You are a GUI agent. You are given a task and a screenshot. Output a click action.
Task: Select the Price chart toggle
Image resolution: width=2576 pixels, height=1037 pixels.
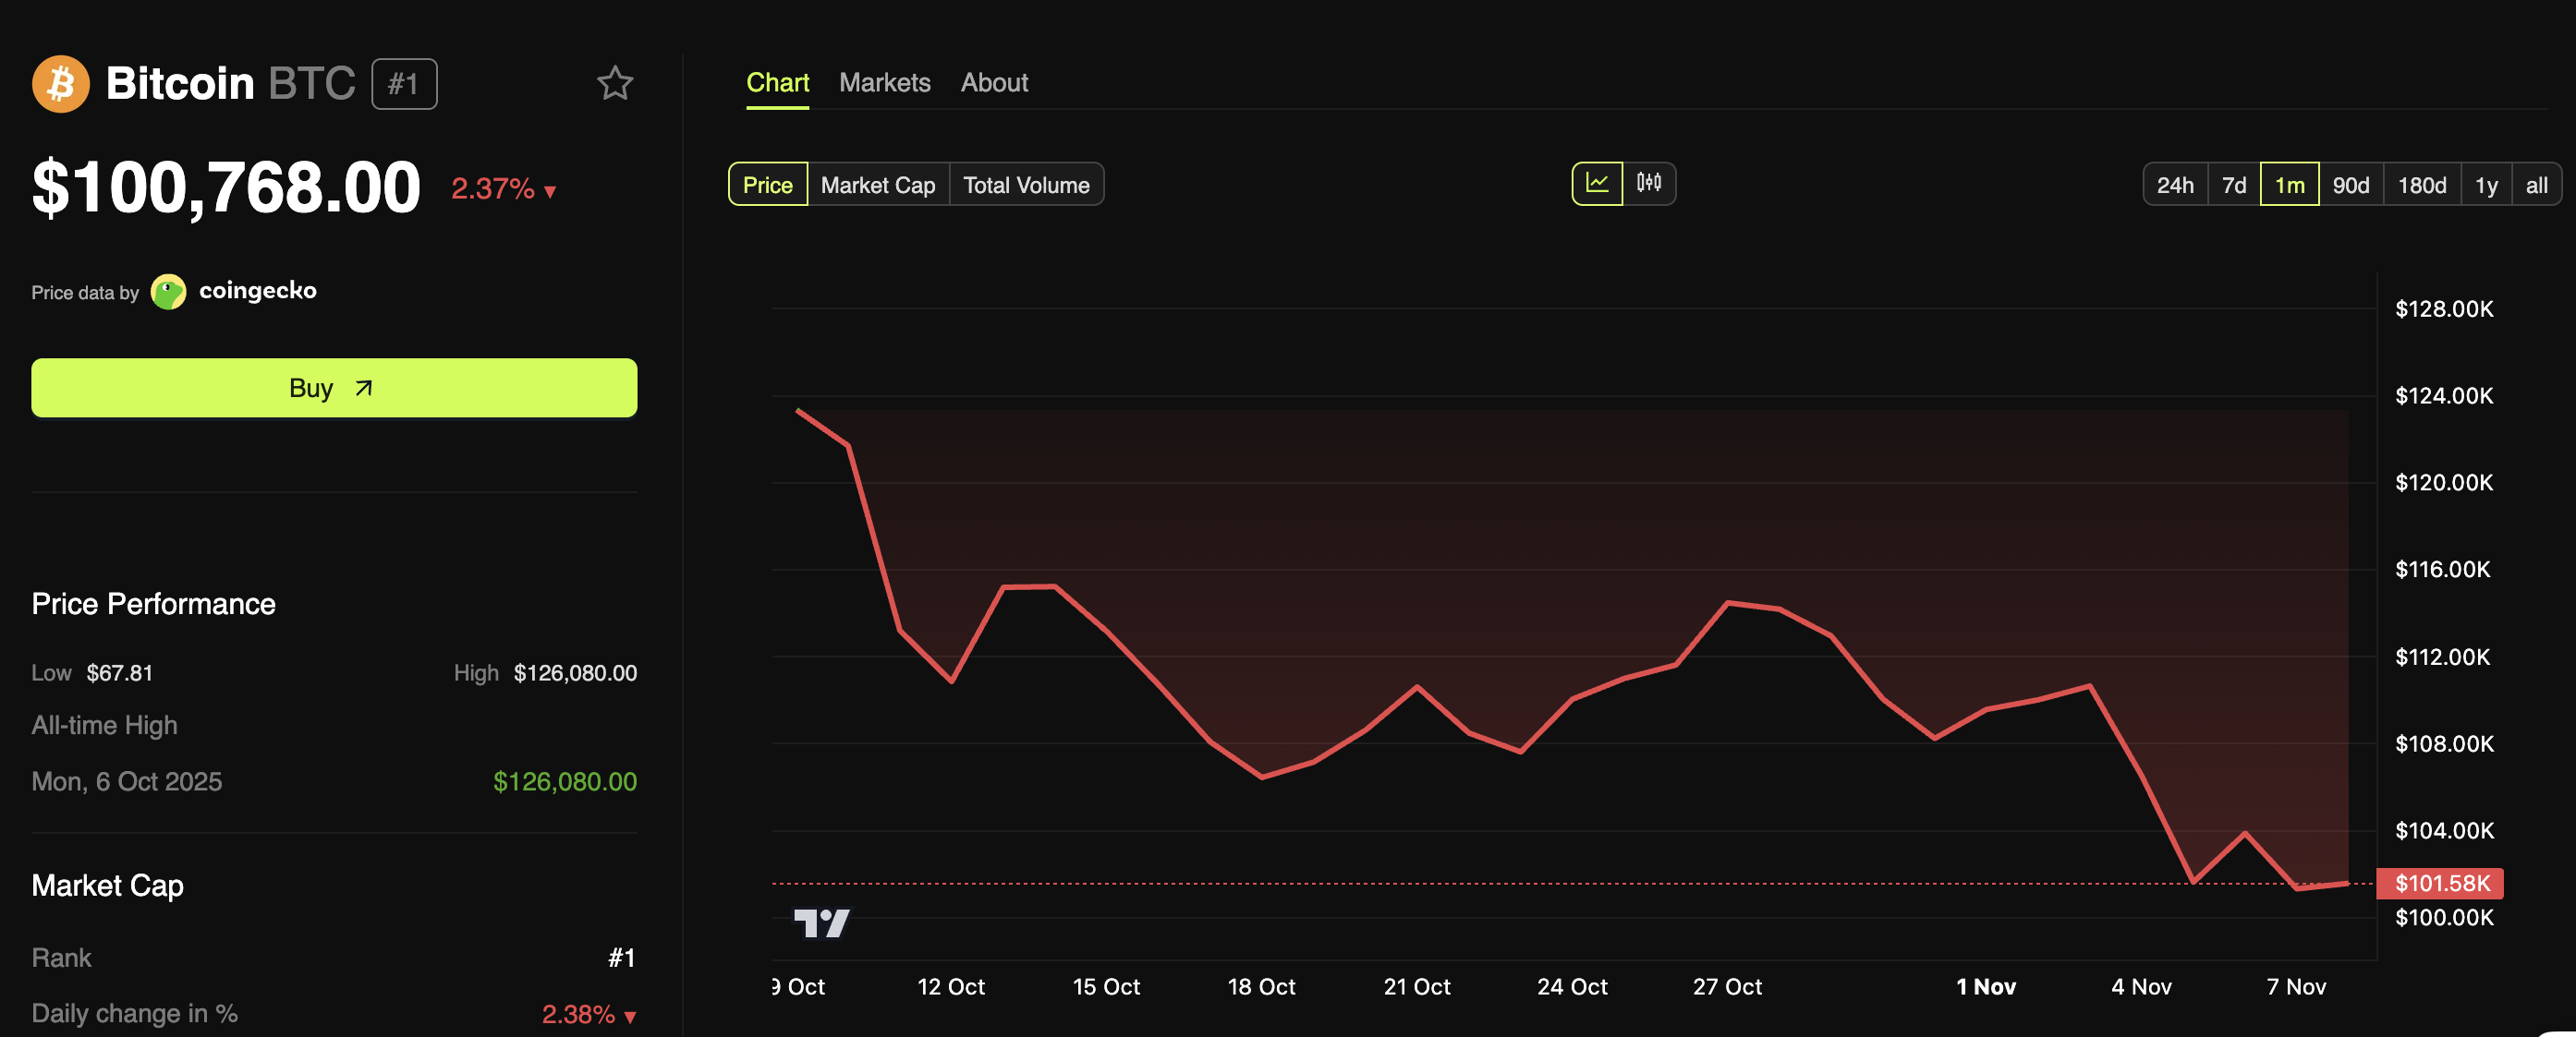[767, 185]
